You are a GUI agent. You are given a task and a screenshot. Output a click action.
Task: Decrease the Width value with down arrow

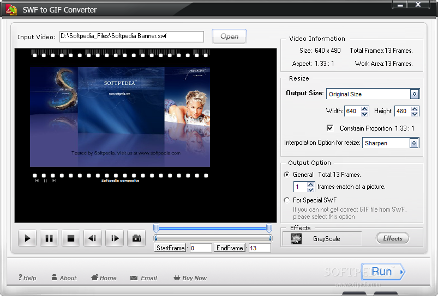coord(364,114)
